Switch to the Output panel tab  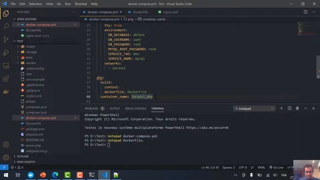pyautogui.click(x=114, y=108)
